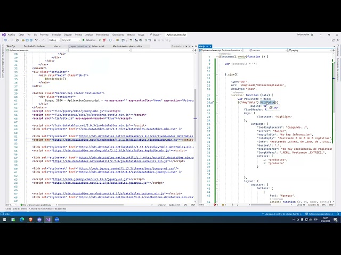Click warning count indicator in right editor
Image resolution: width=341 pixels, height=255 pixels.
pos(224,205)
